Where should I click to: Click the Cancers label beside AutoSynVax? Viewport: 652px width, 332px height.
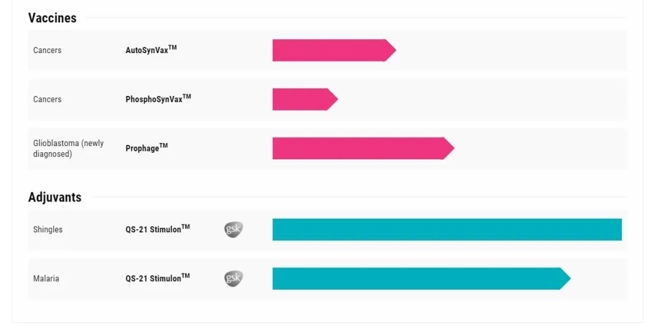[47, 50]
